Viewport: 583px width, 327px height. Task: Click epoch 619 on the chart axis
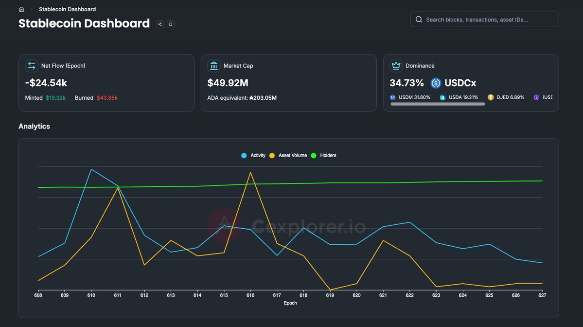click(x=330, y=295)
